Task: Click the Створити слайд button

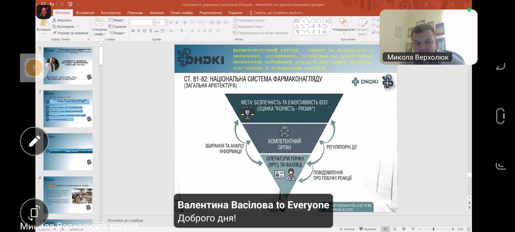Action: tap(99, 27)
